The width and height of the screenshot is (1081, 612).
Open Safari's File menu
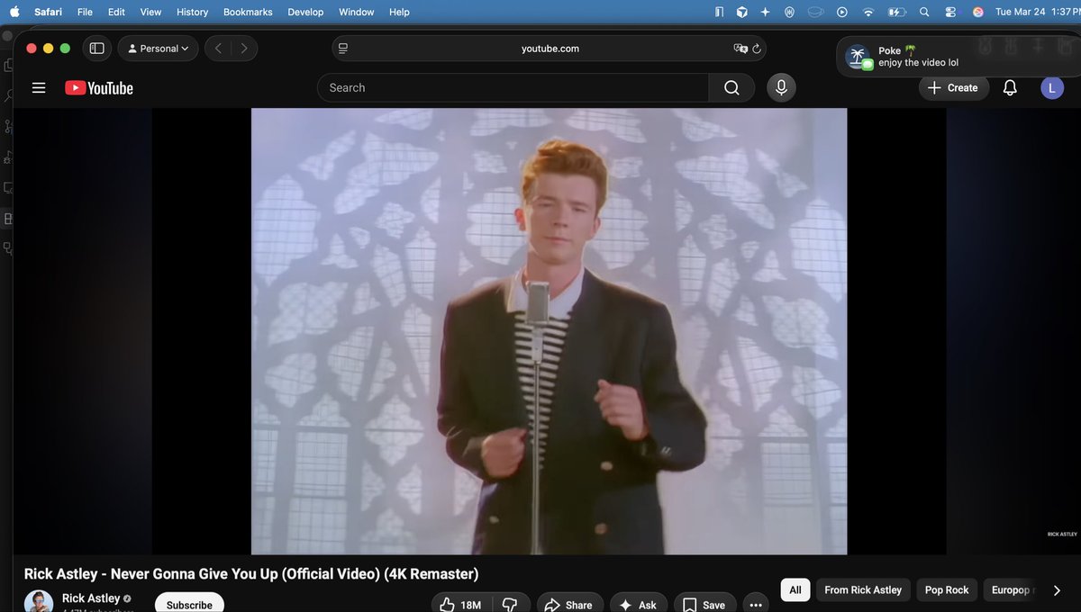[85, 12]
